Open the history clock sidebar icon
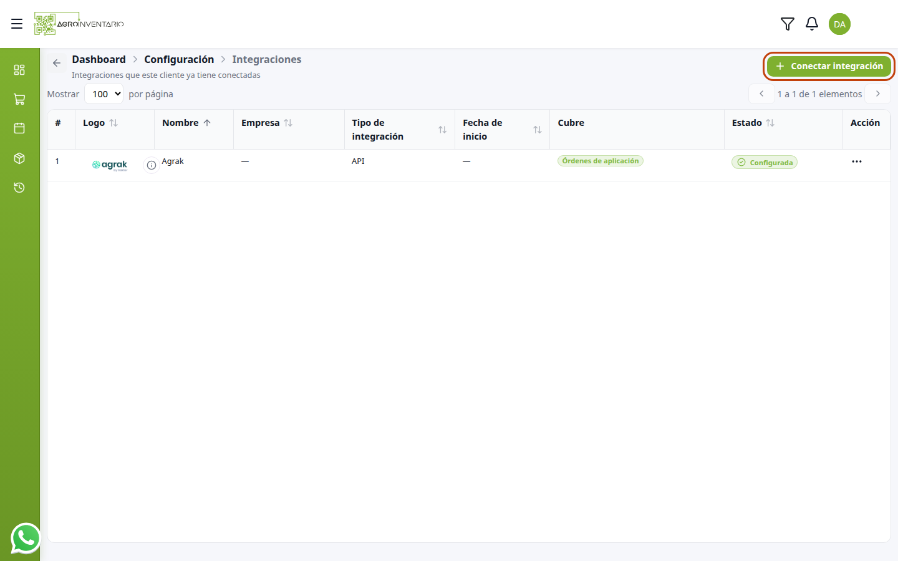 tap(19, 188)
